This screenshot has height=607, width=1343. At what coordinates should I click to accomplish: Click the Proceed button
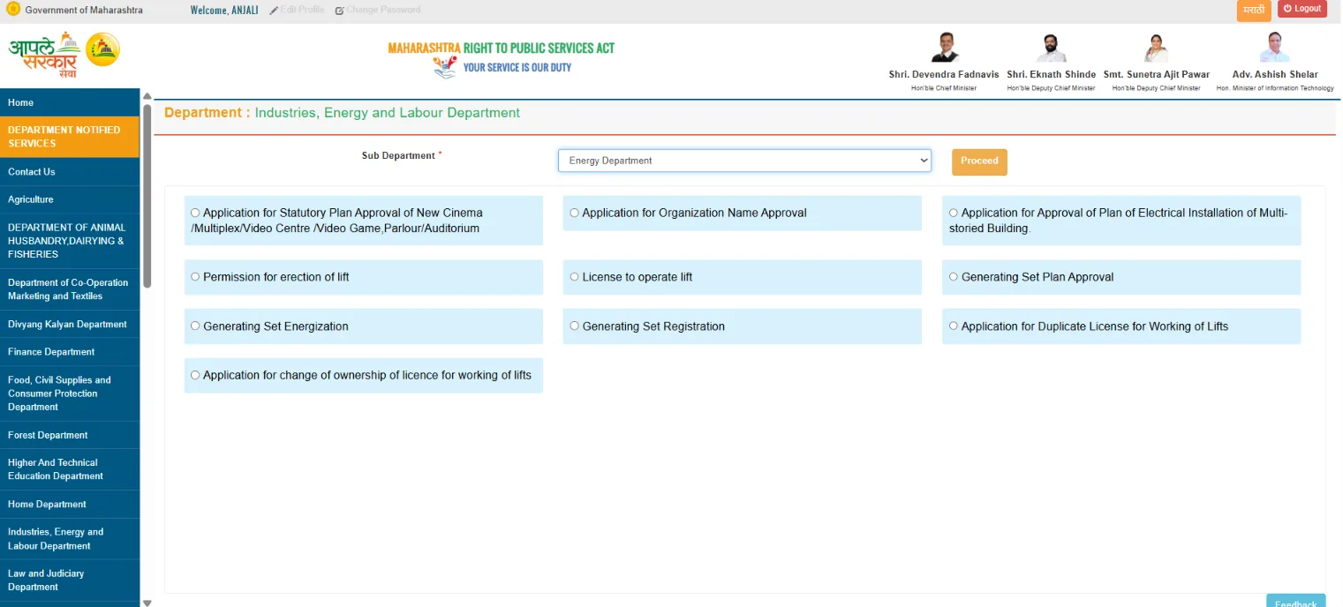(979, 161)
